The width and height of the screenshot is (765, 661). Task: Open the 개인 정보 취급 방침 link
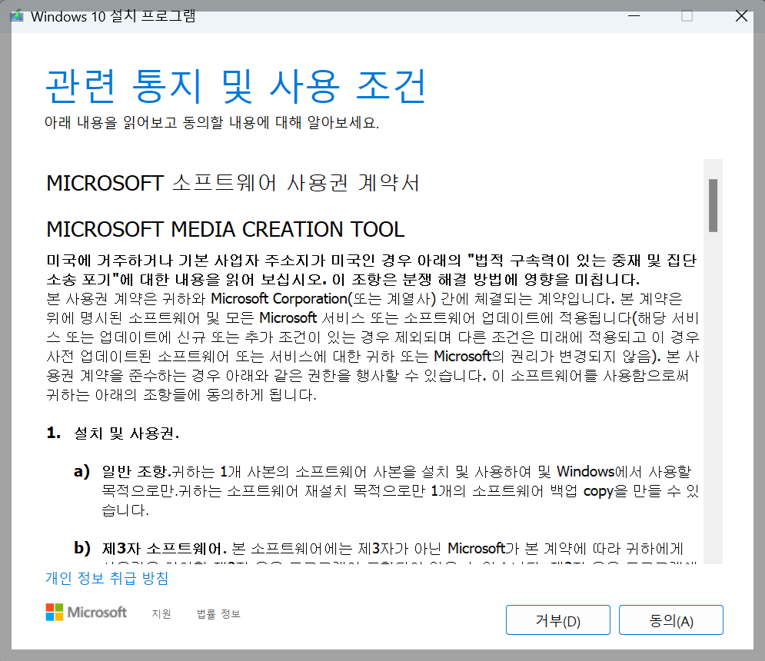(x=107, y=578)
